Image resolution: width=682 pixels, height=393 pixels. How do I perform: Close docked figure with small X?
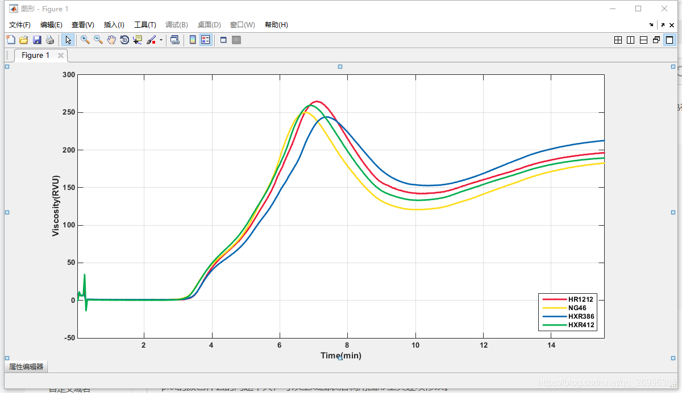click(672, 25)
